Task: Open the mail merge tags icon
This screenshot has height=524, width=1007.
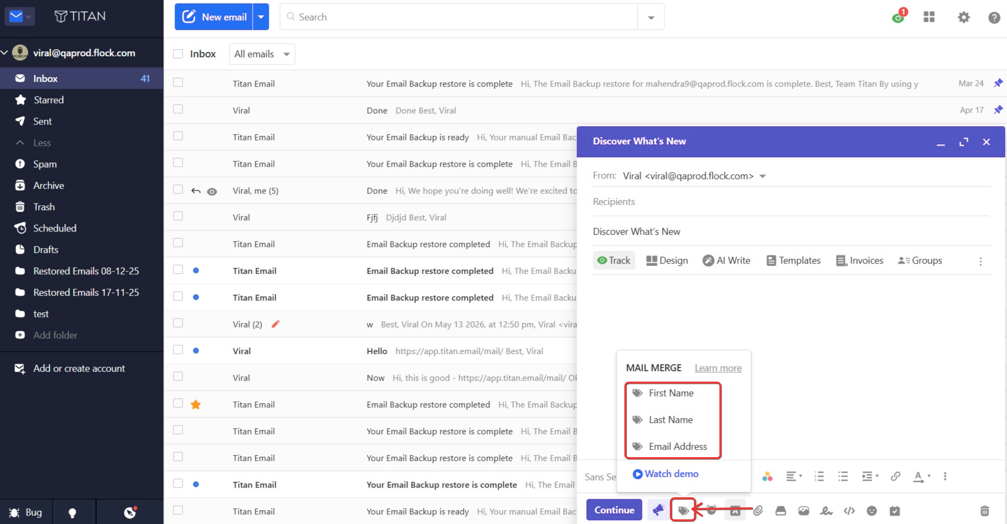Action: (683, 511)
